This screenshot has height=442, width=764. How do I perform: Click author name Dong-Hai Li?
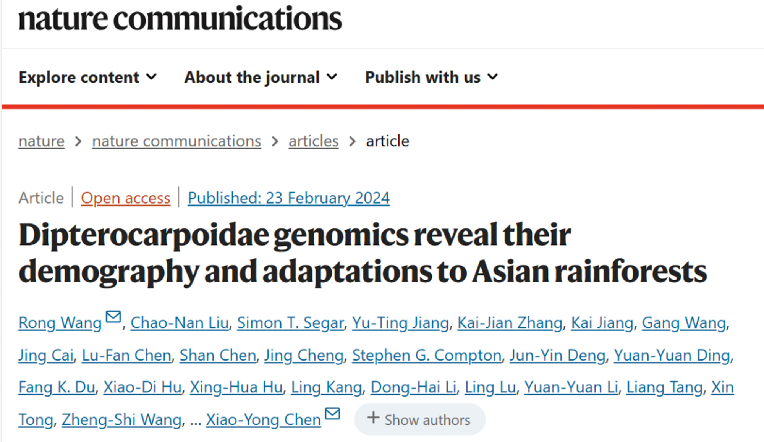(x=413, y=388)
